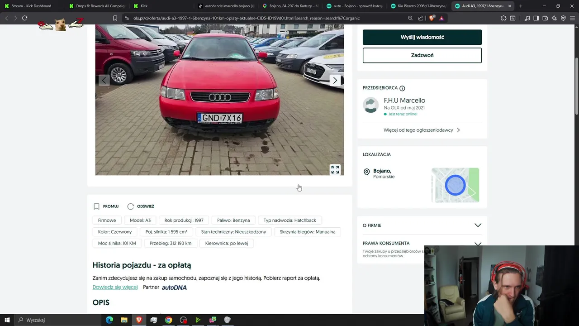The width and height of the screenshot is (579, 326).
Task: Click the red Audi main photo
Action: [219, 100]
